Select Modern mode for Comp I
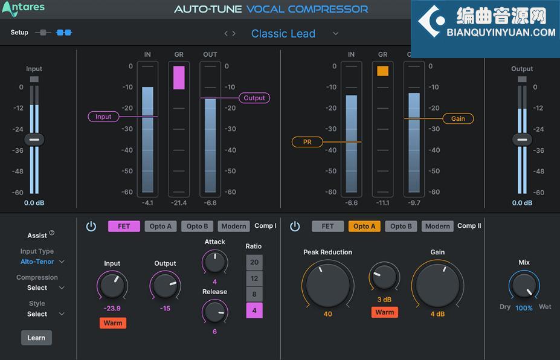The height and width of the screenshot is (360, 560). pyautogui.click(x=234, y=227)
